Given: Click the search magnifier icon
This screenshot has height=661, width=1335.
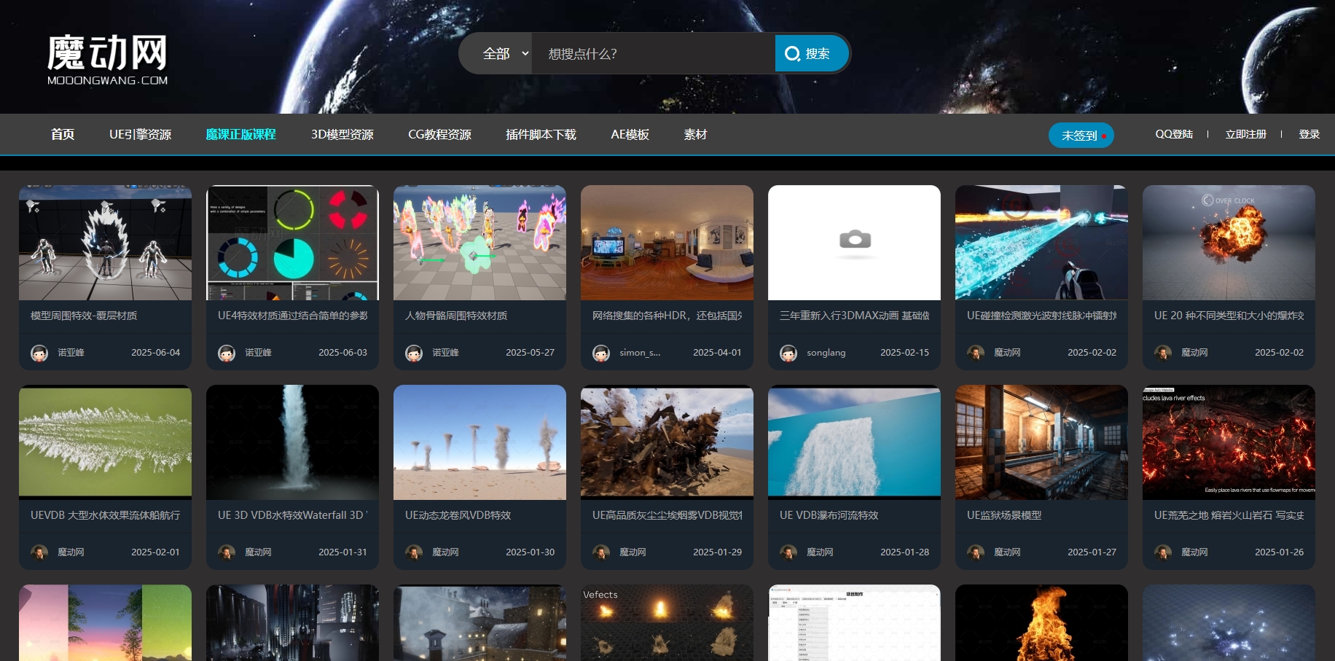Looking at the screenshot, I should click(791, 52).
